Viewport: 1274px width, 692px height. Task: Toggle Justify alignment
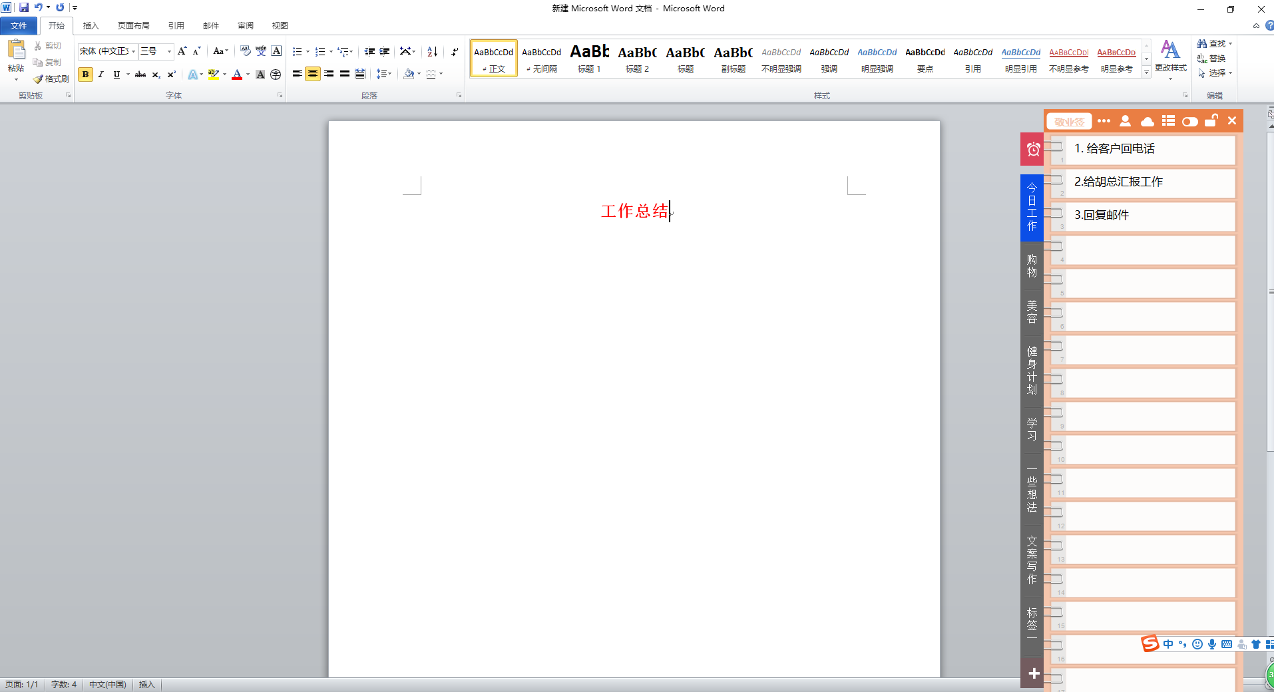click(345, 74)
